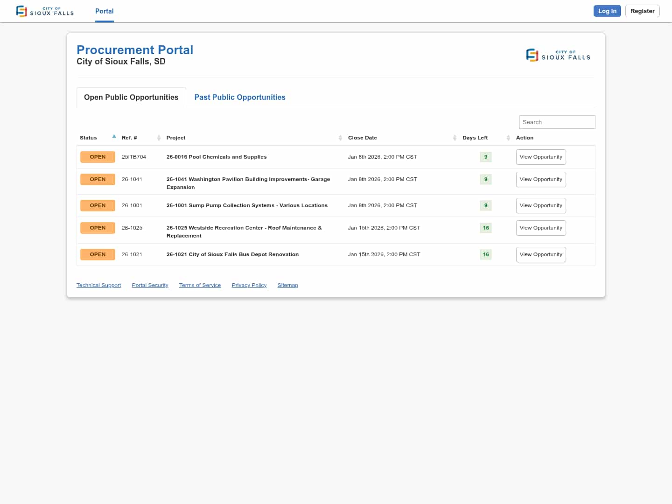This screenshot has height=504, width=672.
Task: Open the Technical Support link
Action: coord(98,286)
